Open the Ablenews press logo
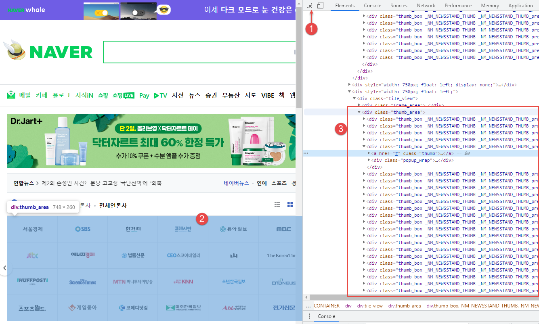The image size is (539, 324). point(234,307)
